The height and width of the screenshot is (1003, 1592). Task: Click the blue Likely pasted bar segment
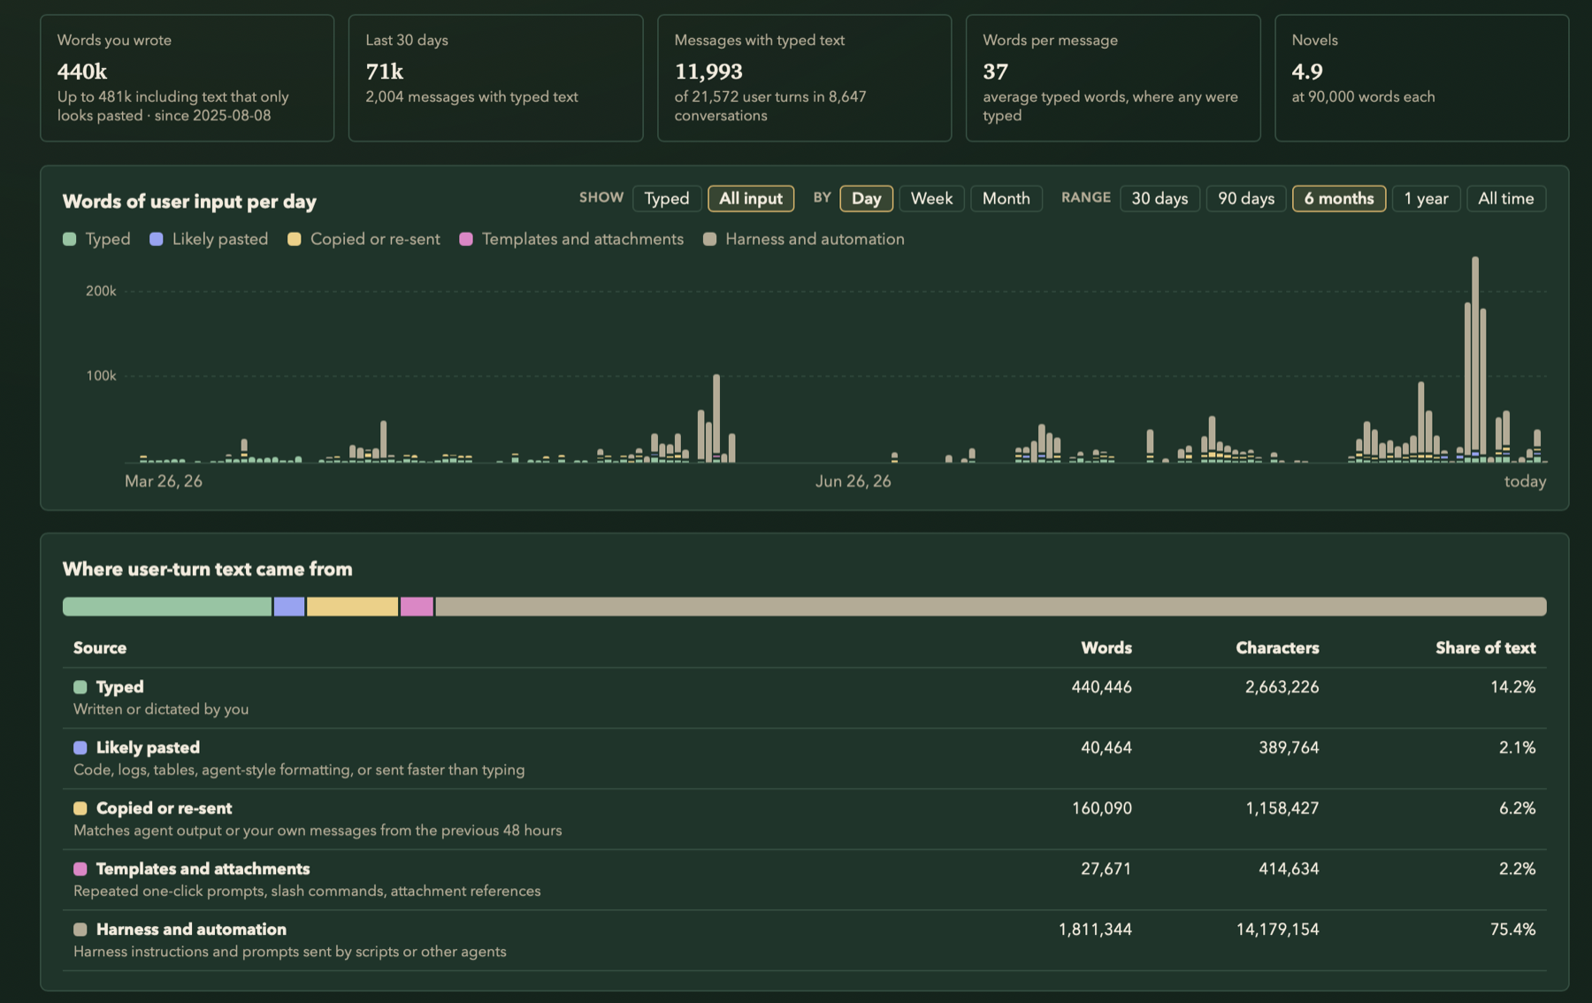(x=289, y=606)
